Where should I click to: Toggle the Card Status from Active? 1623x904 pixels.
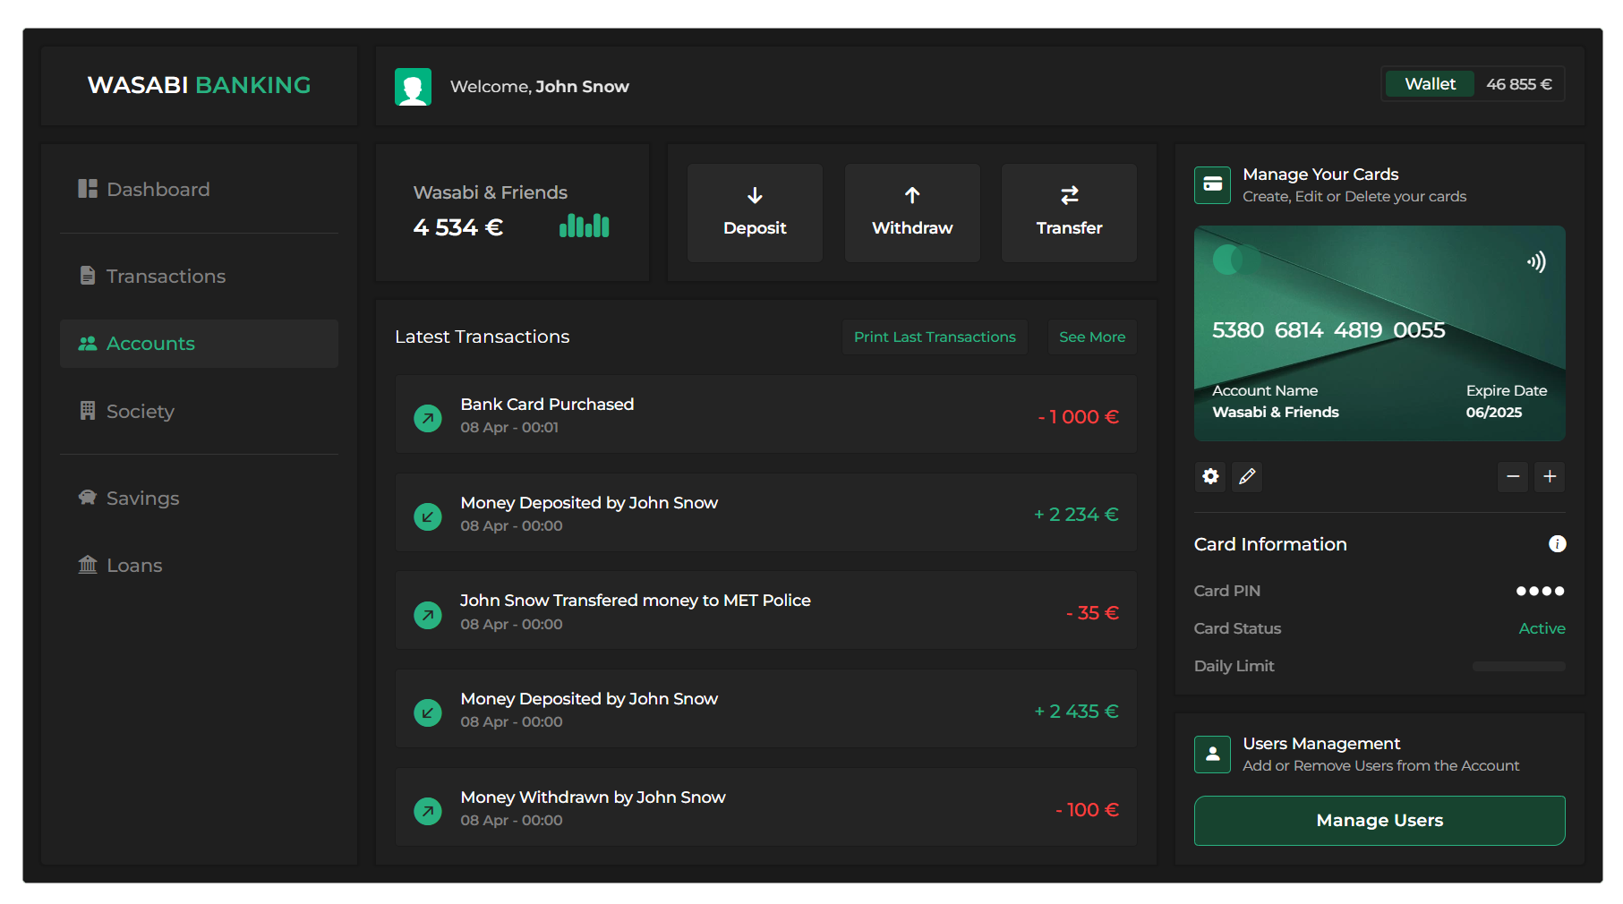pos(1542,628)
